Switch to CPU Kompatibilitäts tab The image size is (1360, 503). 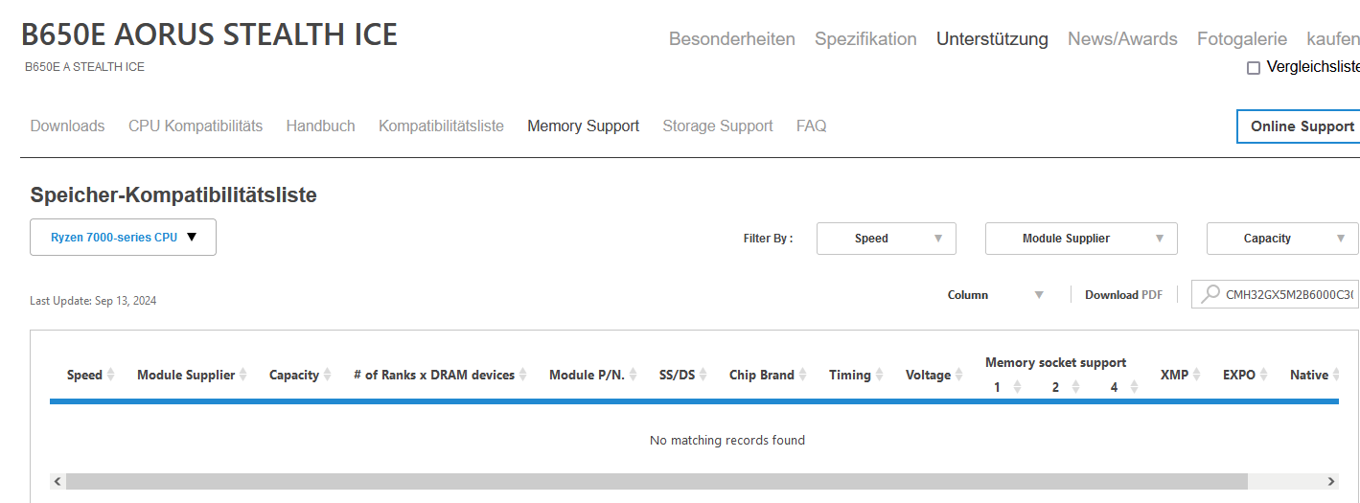[x=196, y=126]
